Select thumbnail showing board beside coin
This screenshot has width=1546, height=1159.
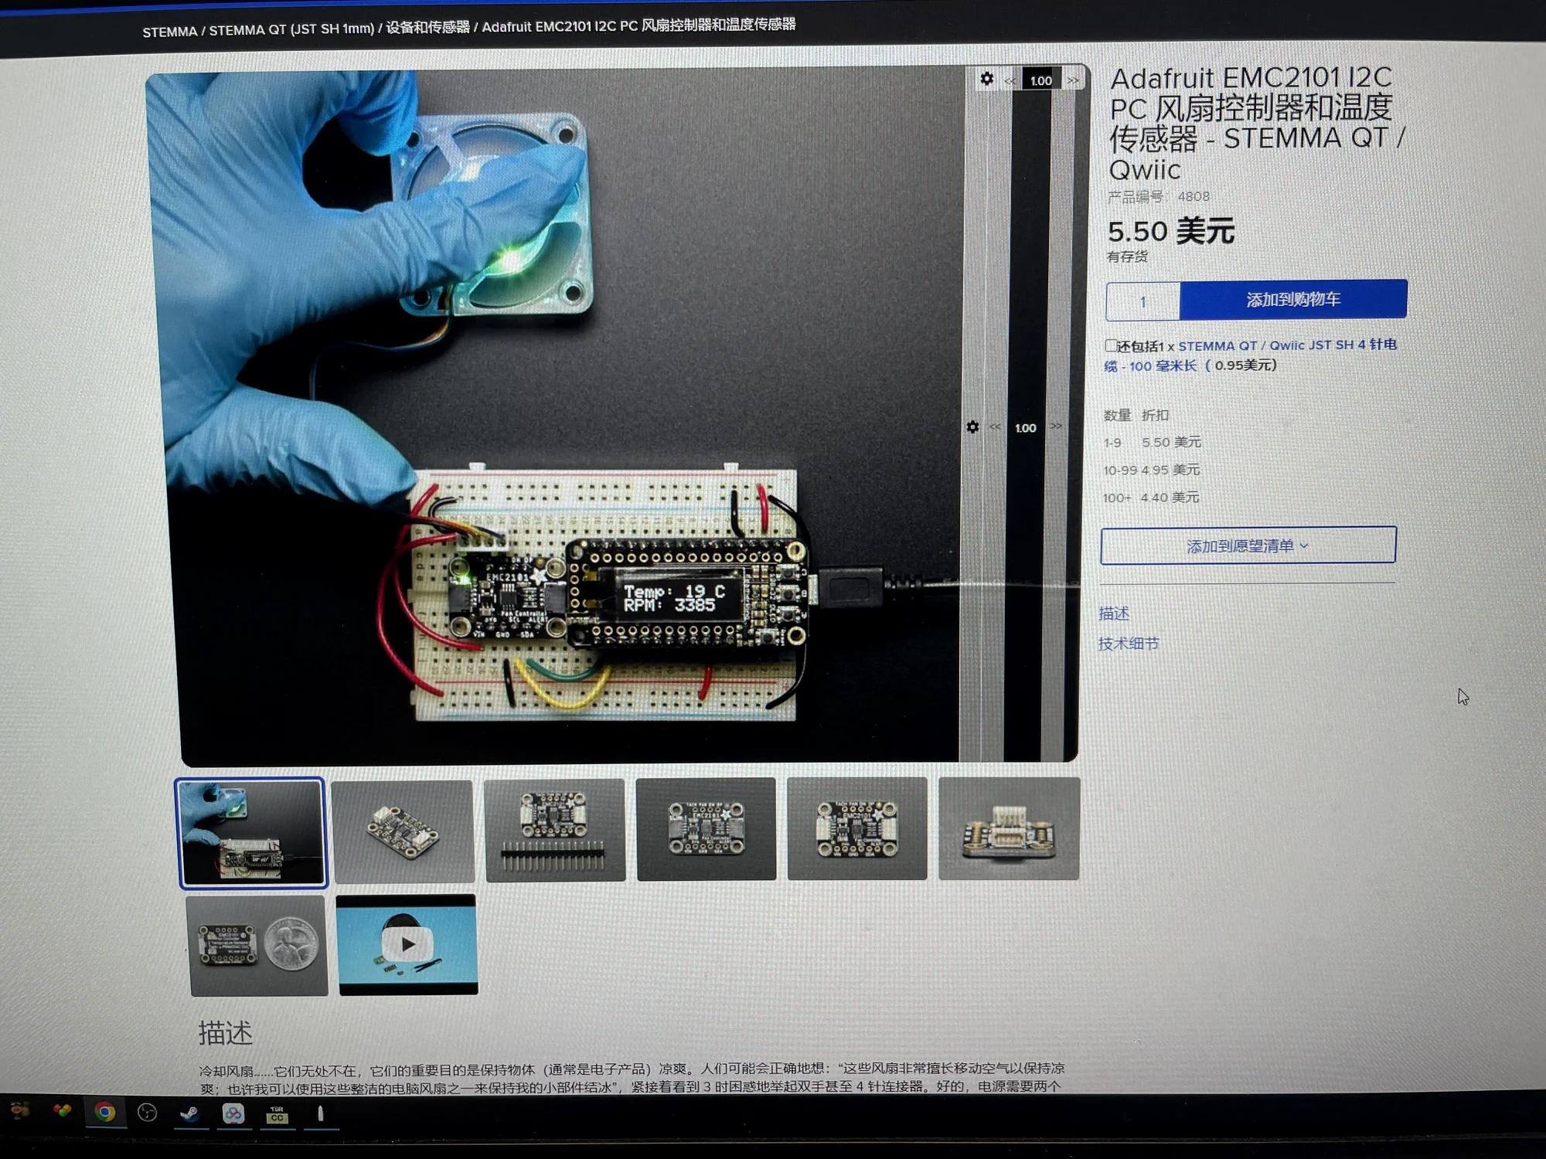click(x=258, y=946)
